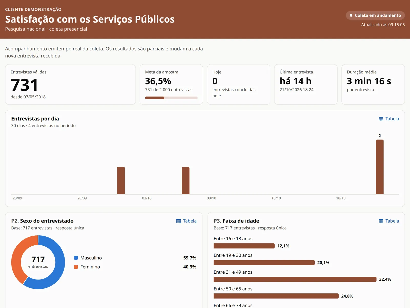Click the 12,1% age bar label
Viewport: 410px width, 308px height.
(x=283, y=246)
